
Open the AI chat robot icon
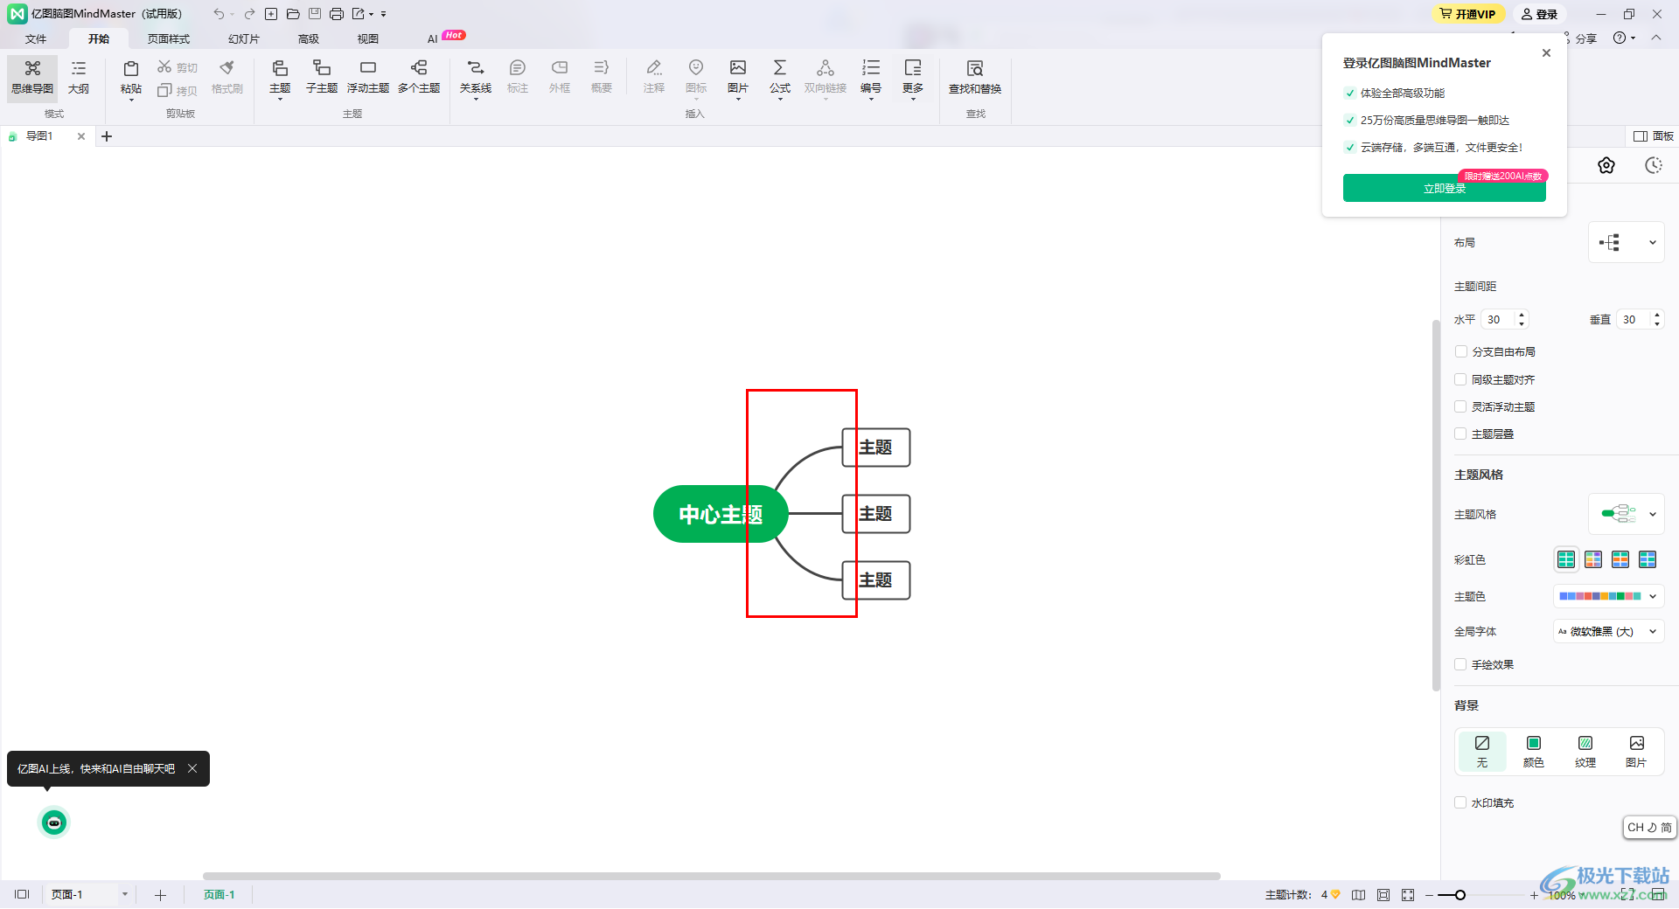[54, 822]
